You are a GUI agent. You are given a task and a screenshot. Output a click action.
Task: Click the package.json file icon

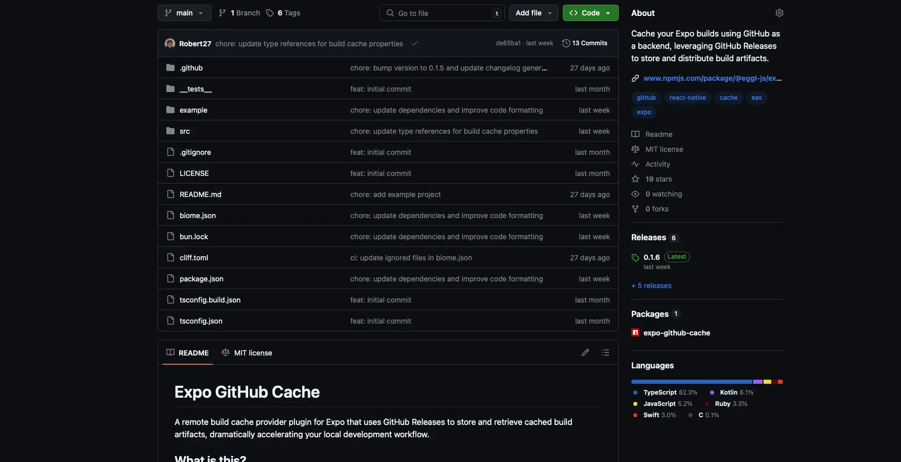tap(170, 278)
